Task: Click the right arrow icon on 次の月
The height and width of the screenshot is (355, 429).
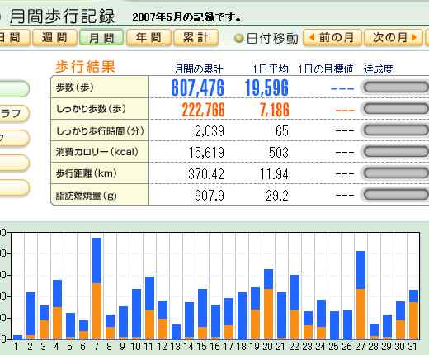Action: [x=414, y=37]
